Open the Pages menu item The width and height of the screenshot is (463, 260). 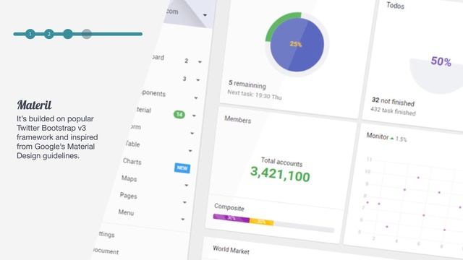129,196
